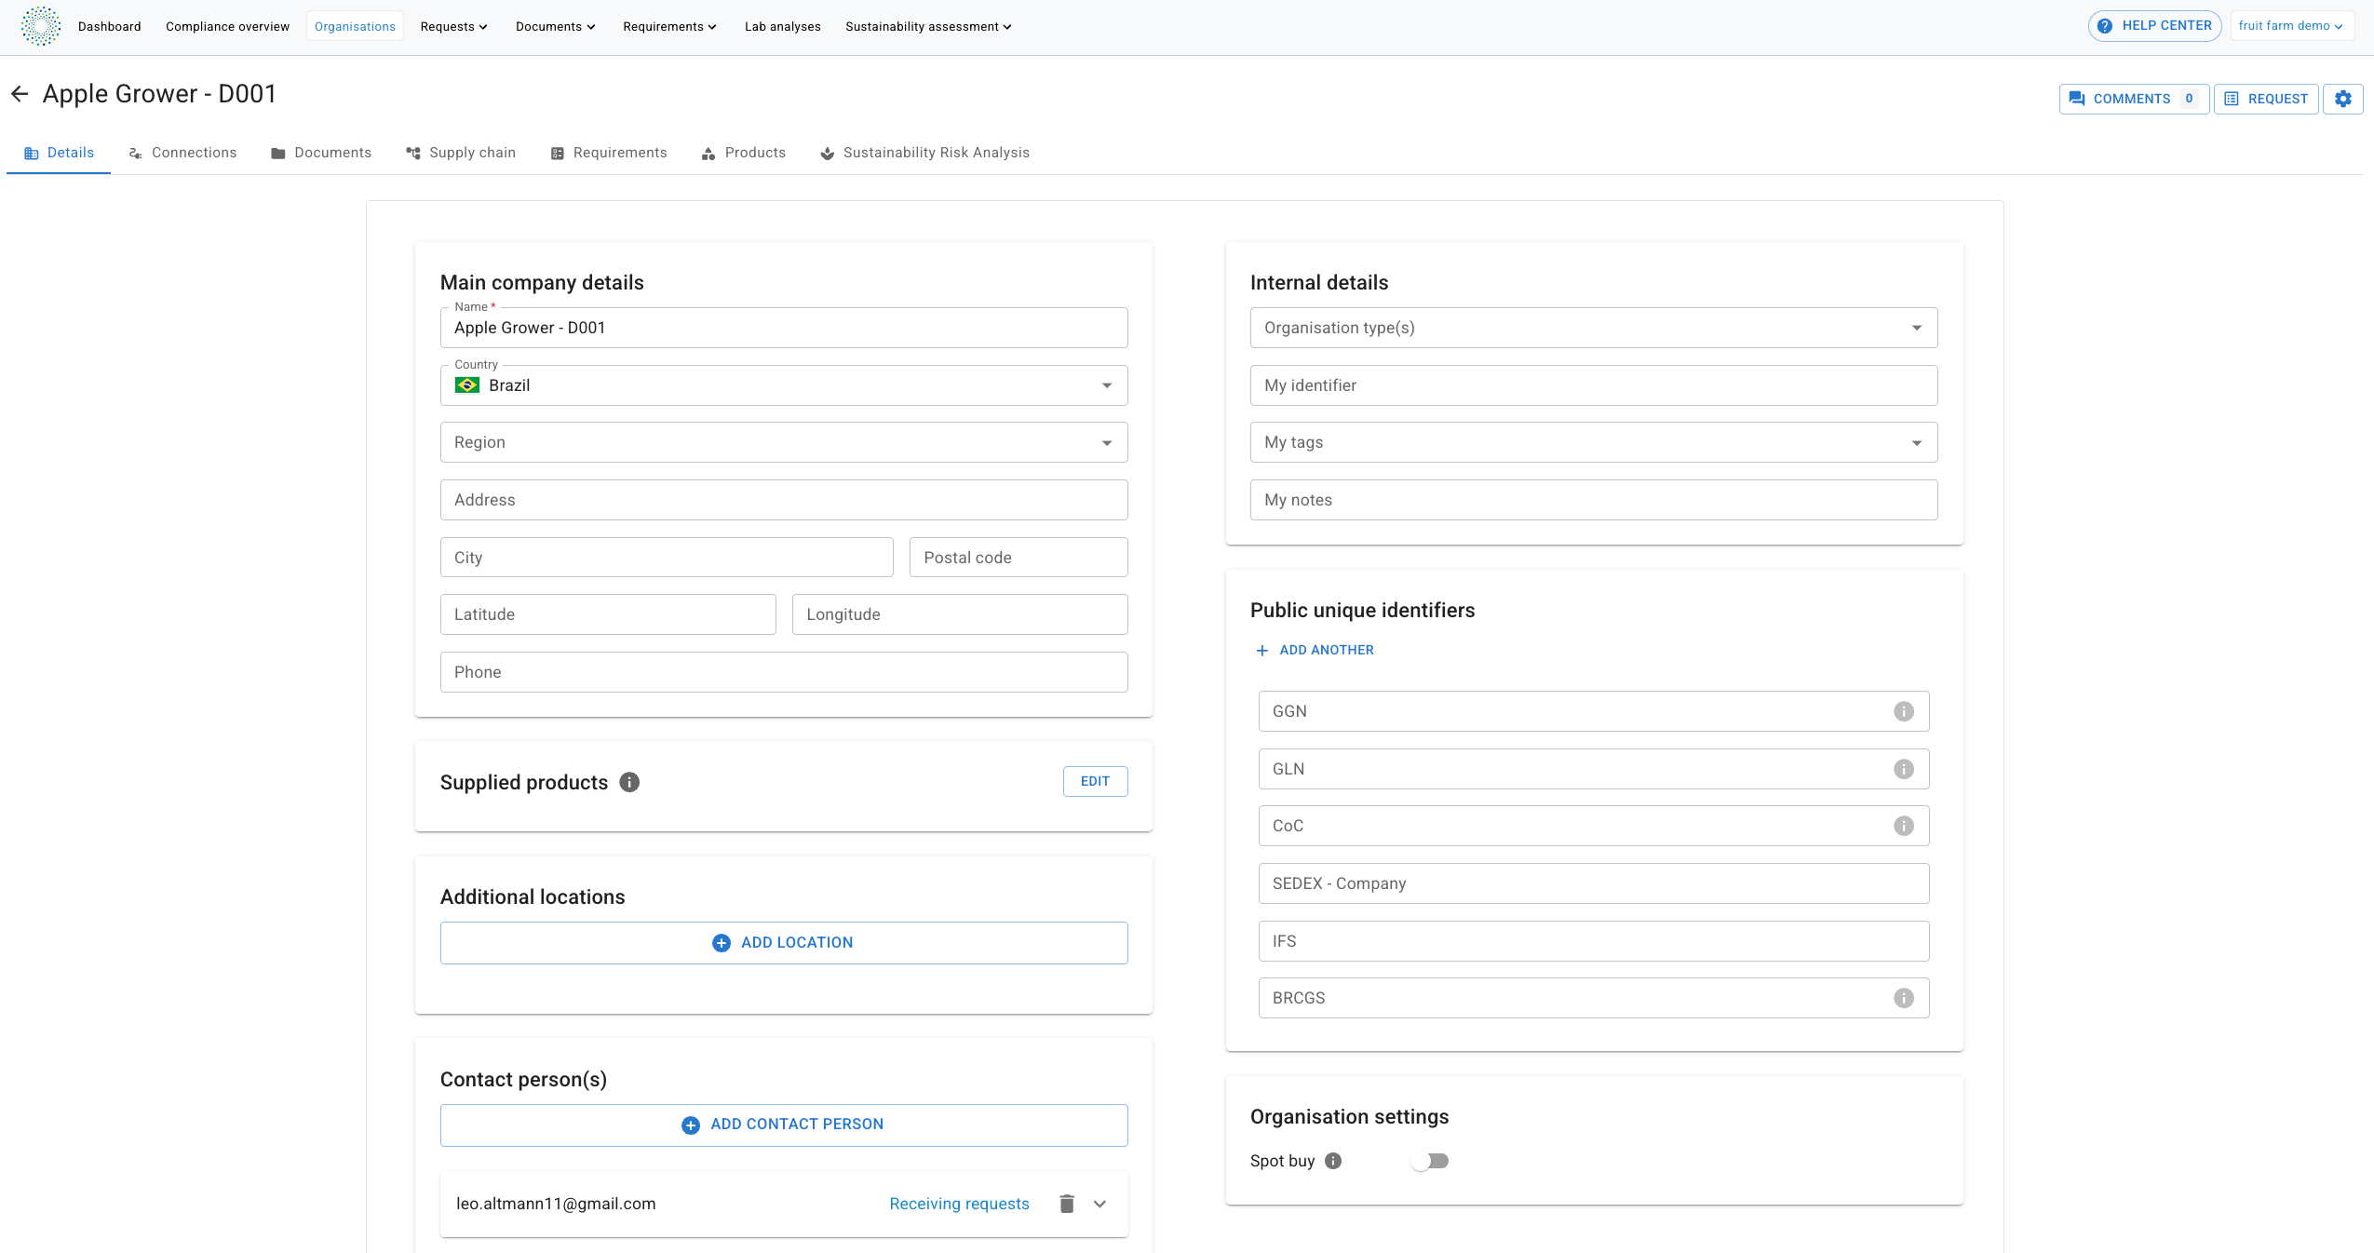Switch to the Documents tab under the title
This screenshot has height=1253, width=2374.
(x=321, y=153)
